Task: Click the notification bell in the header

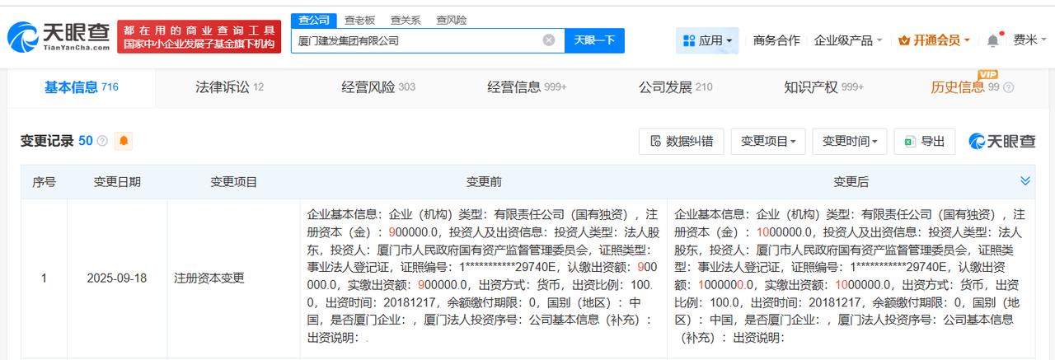Action: 992,40
